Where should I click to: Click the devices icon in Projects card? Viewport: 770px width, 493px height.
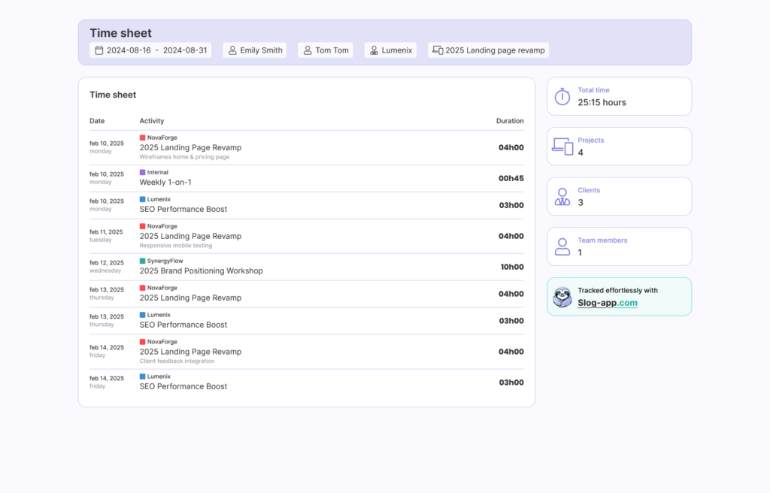point(562,146)
